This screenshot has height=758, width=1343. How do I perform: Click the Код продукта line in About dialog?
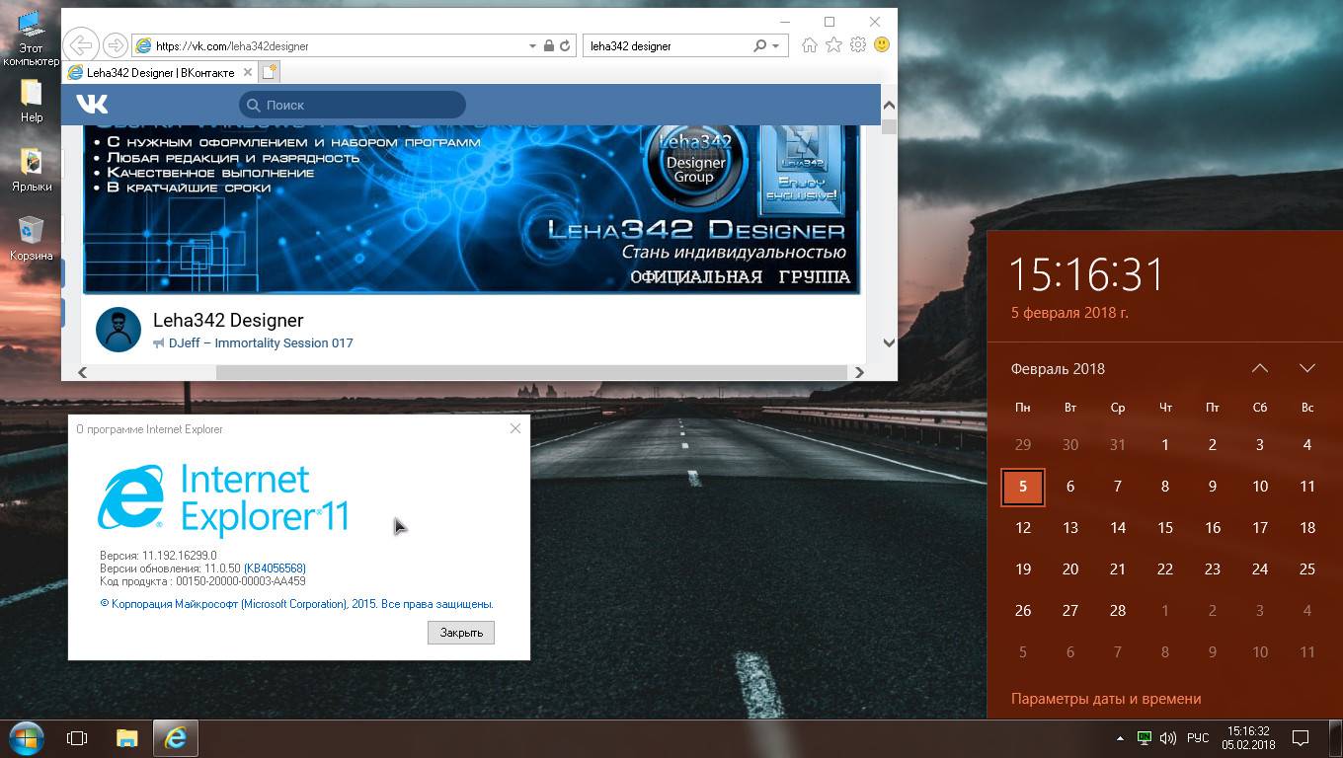point(202,581)
